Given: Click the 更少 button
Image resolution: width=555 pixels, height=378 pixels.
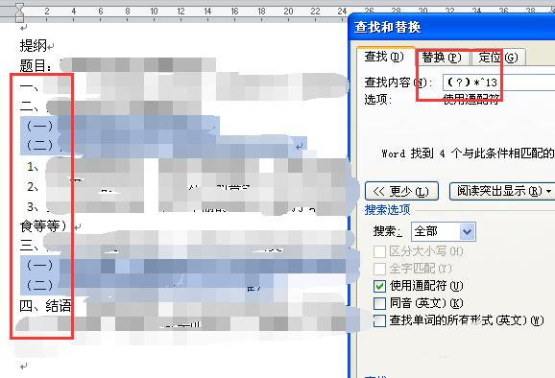Looking at the screenshot, I should point(401,191).
